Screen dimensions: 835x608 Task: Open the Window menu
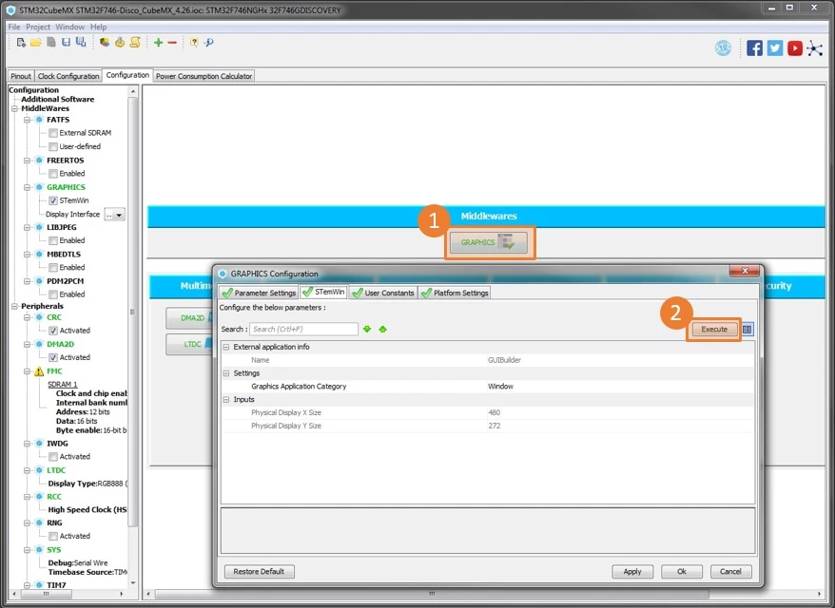(x=69, y=27)
